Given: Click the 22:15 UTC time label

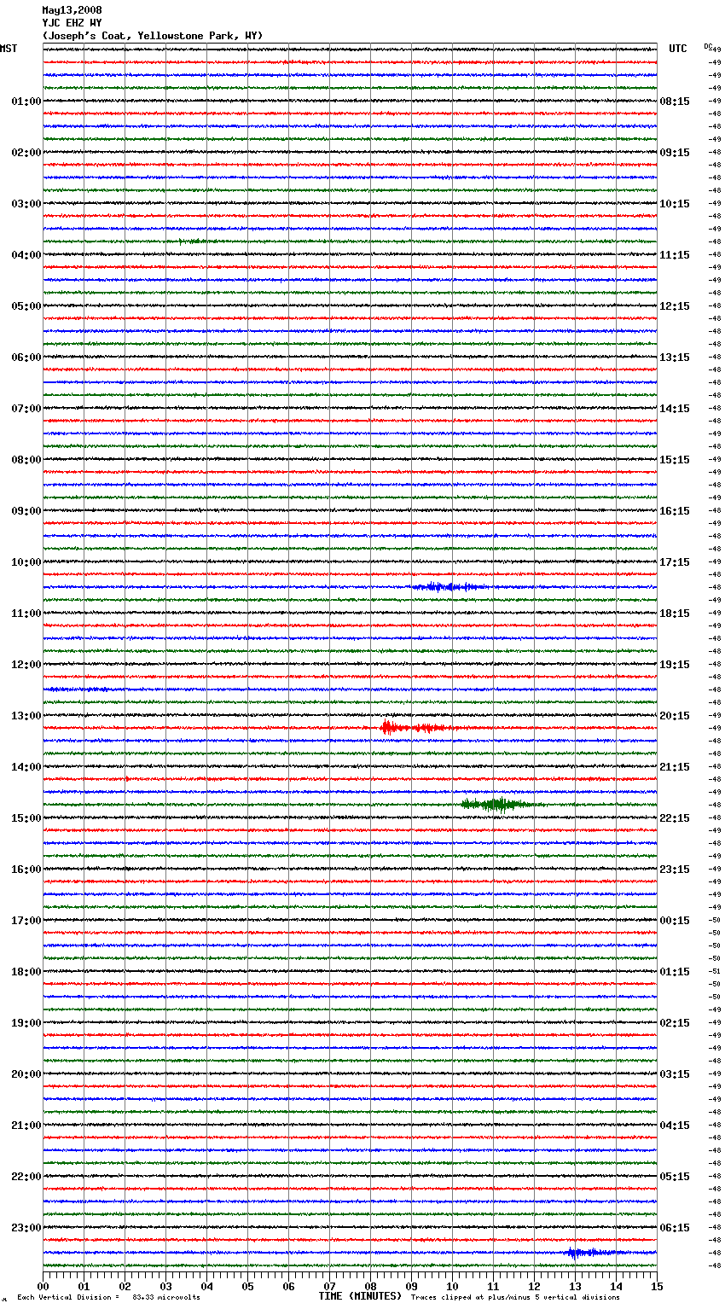Looking at the screenshot, I should point(675,818).
